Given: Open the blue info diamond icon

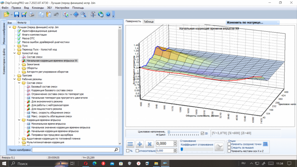Looking at the screenshot, I should [x=76, y=14].
